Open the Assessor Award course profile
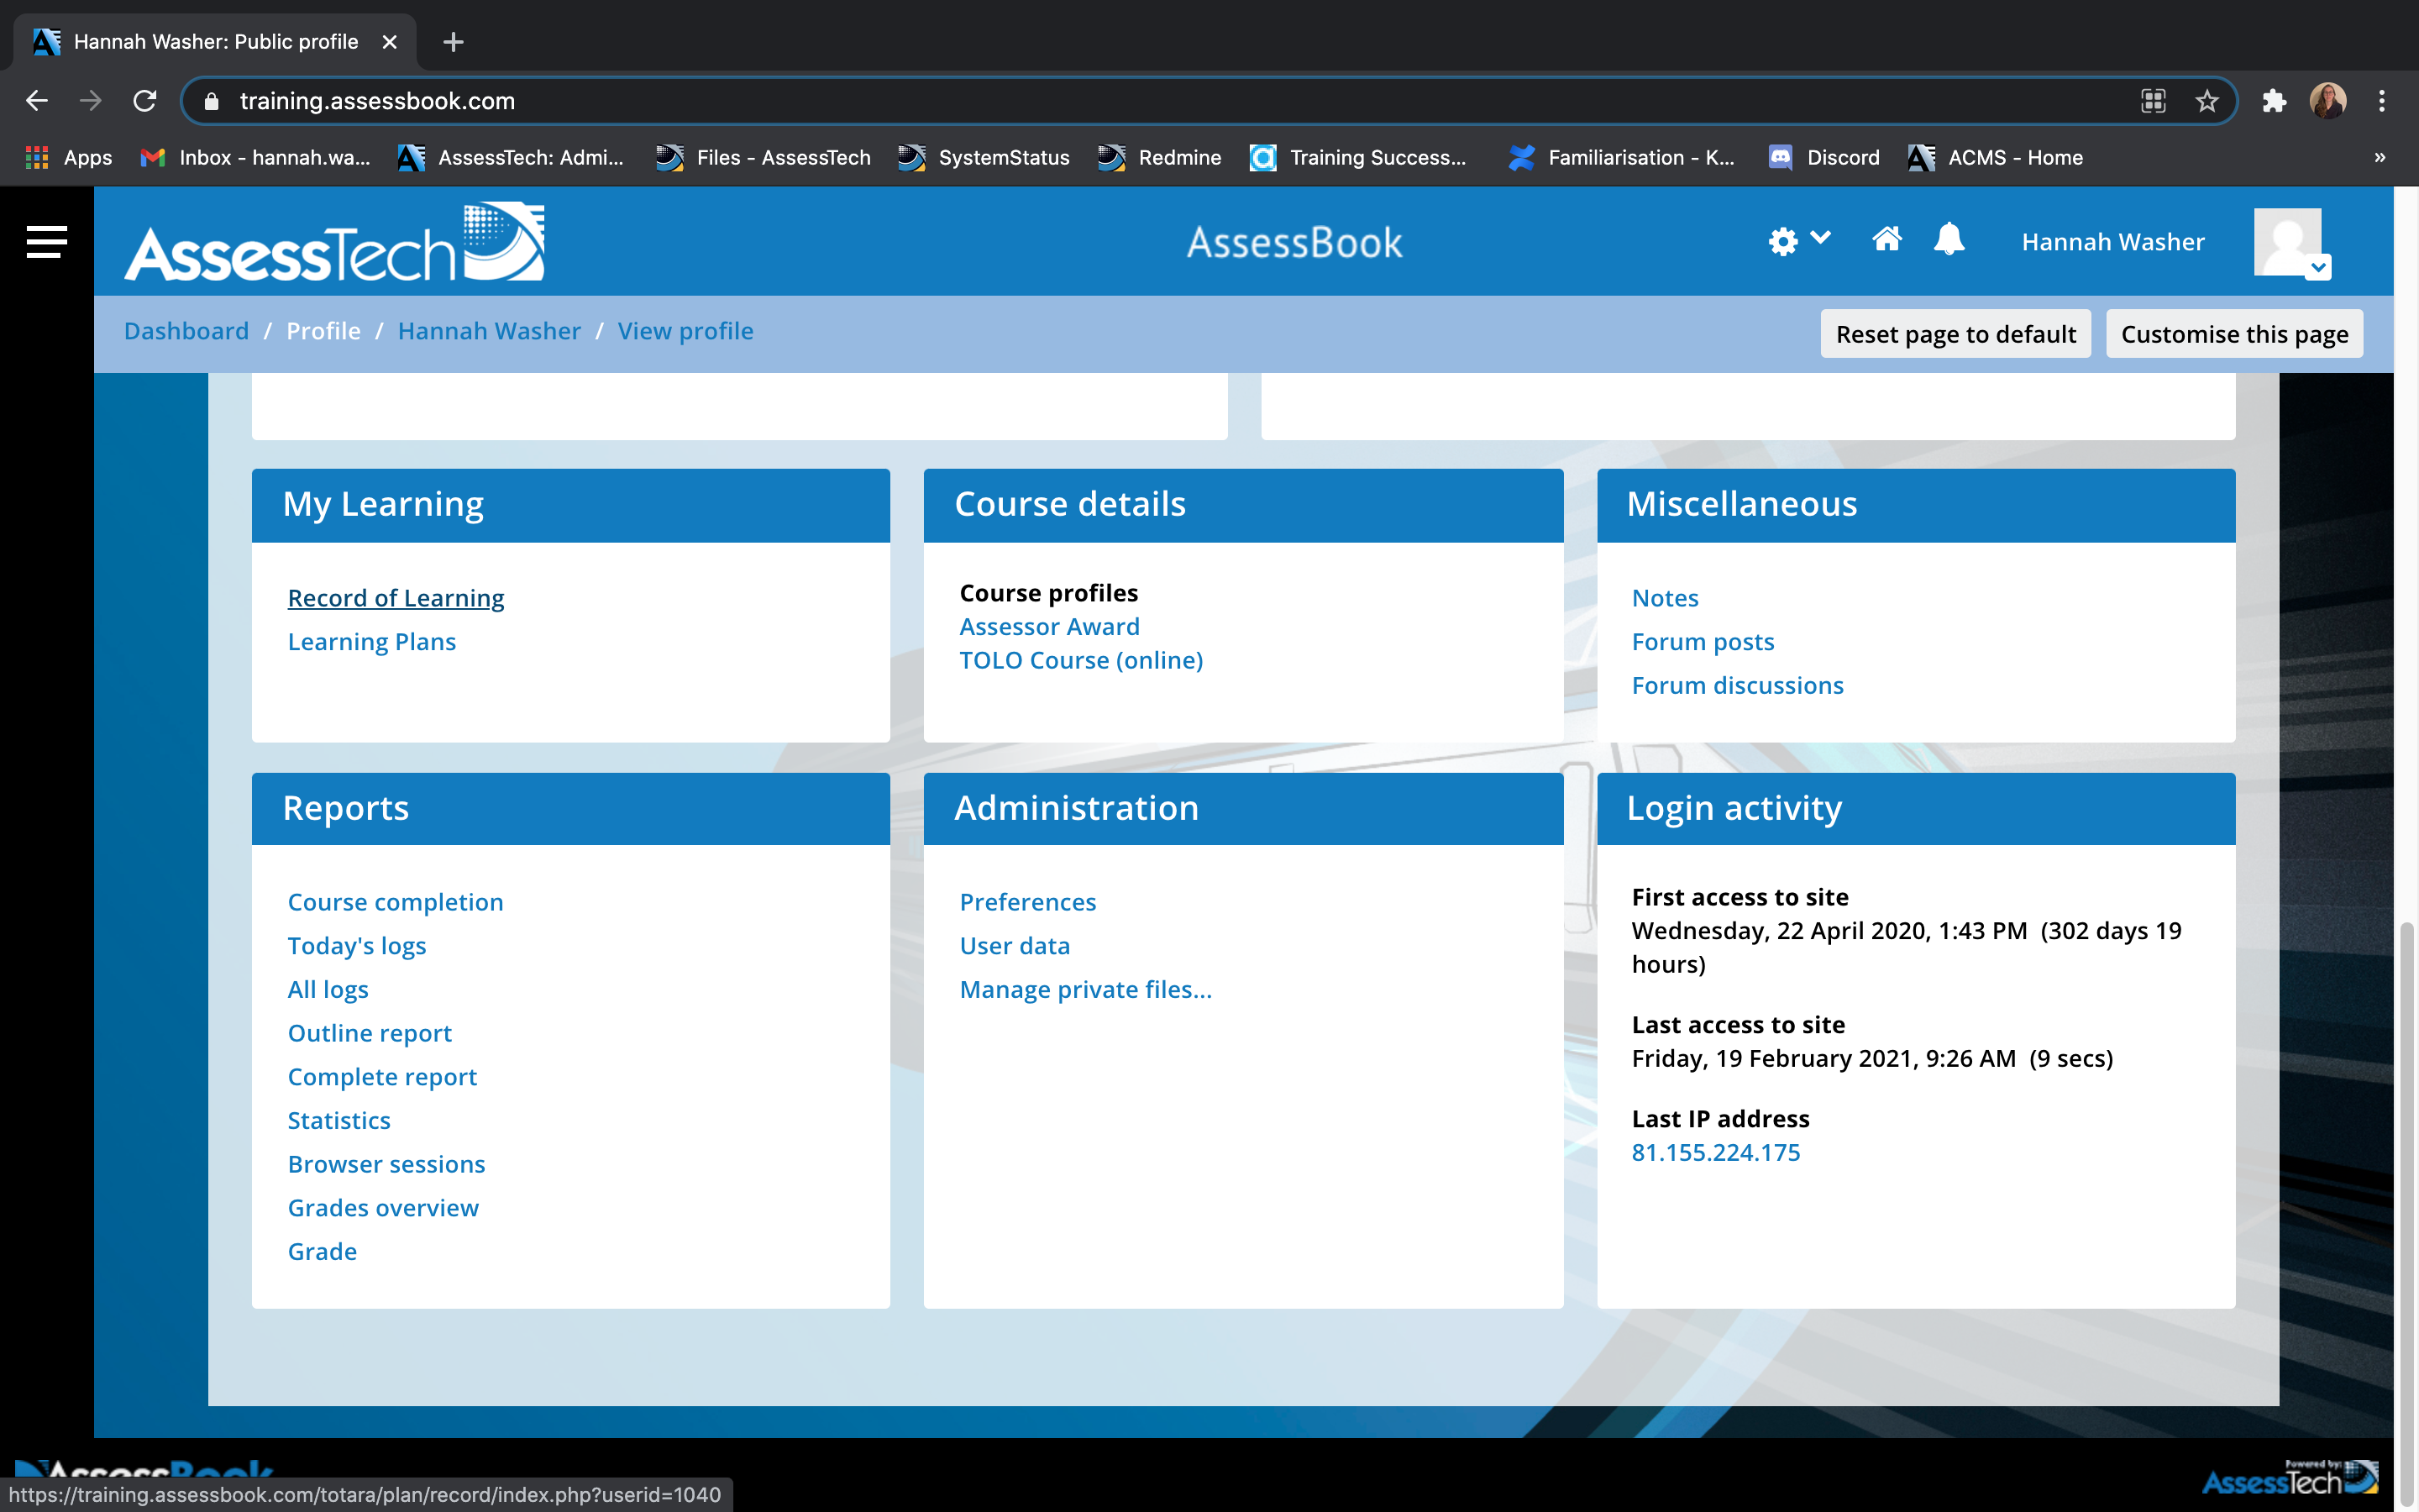The height and width of the screenshot is (1512, 2419). pyautogui.click(x=1050, y=627)
